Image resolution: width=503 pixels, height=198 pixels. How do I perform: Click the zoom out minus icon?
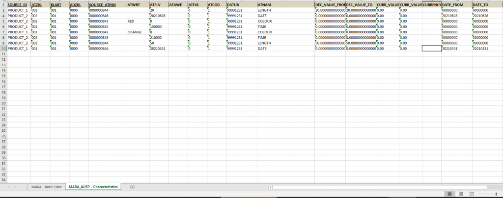[480, 194]
